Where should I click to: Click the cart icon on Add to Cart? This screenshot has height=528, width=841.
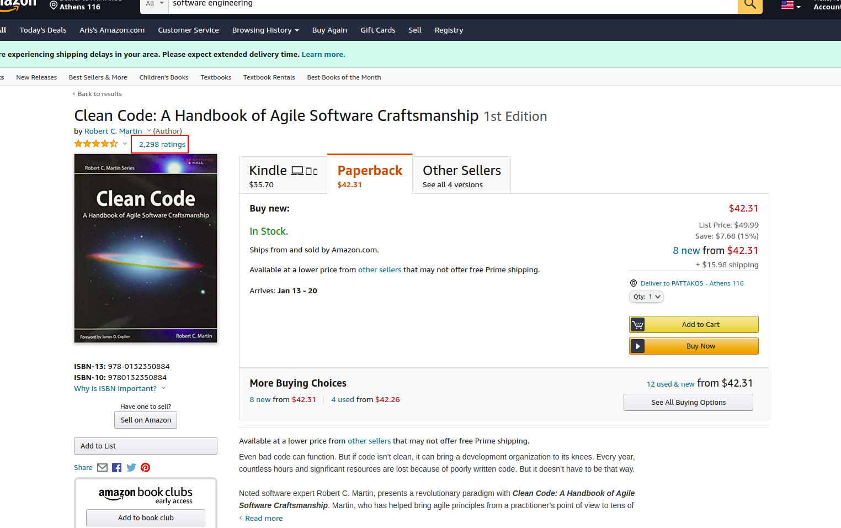(x=638, y=325)
